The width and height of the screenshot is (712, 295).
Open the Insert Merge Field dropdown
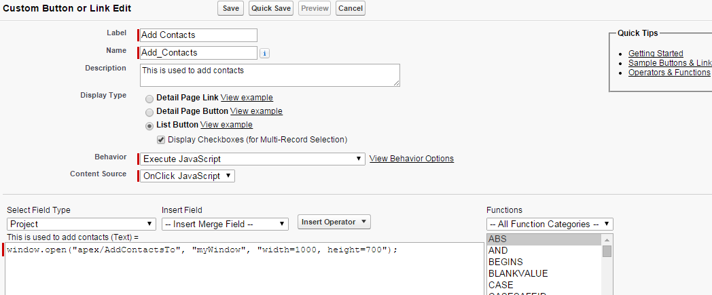pyautogui.click(x=226, y=224)
